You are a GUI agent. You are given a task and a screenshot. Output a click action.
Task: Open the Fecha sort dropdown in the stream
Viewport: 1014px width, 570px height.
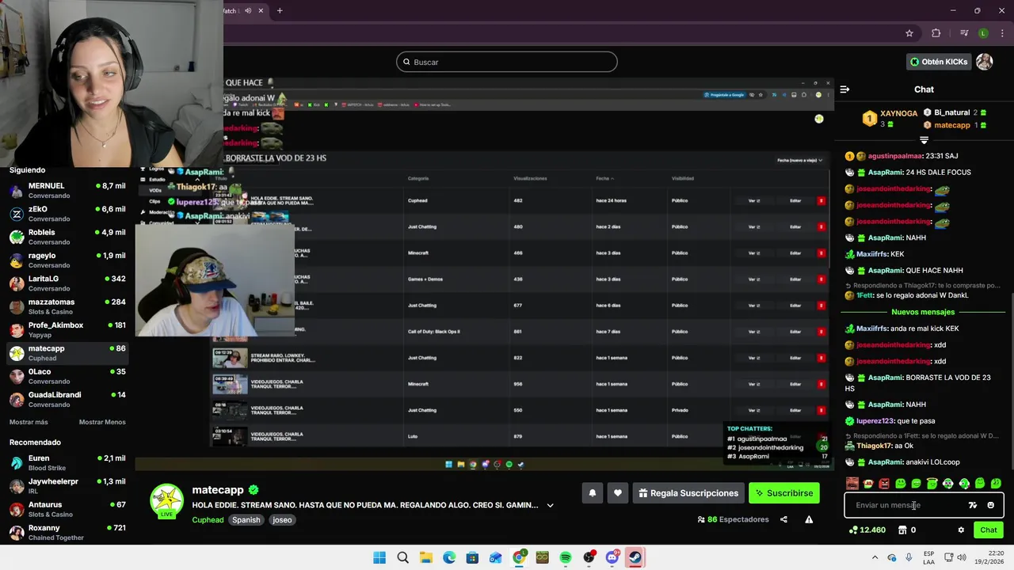click(x=799, y=160)
